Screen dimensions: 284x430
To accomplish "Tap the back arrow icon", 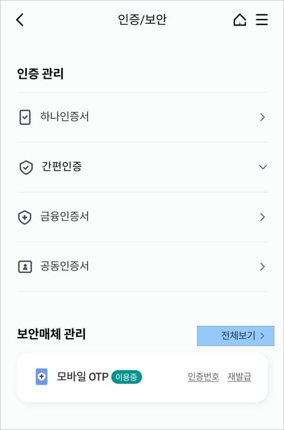I will (x=20, y=20).
